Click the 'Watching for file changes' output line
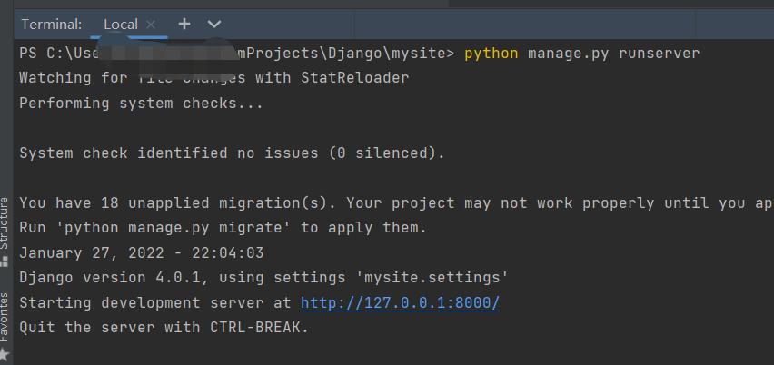The image size is (774, 365). point(213,78)
